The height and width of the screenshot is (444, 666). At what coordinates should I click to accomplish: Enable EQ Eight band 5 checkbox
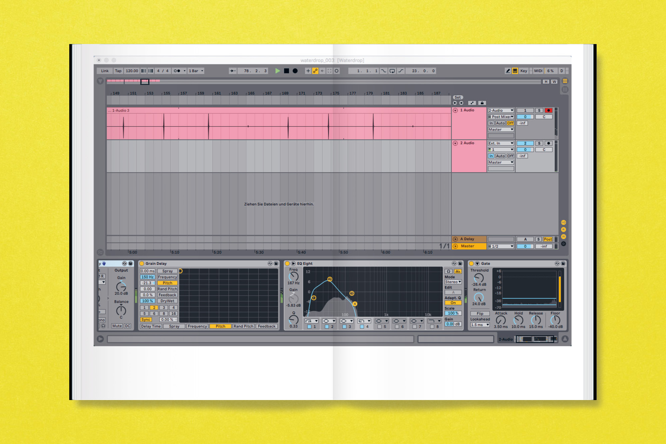coord(379,327)
